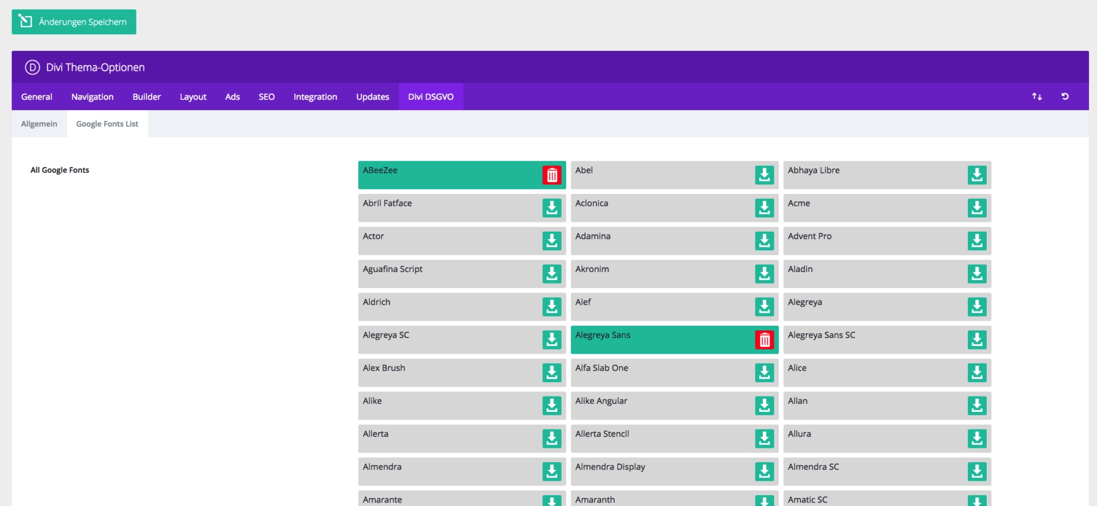1097x506 pixels.
Task: Click the import/export arrows icon
Action: [x=1037, y=96]
